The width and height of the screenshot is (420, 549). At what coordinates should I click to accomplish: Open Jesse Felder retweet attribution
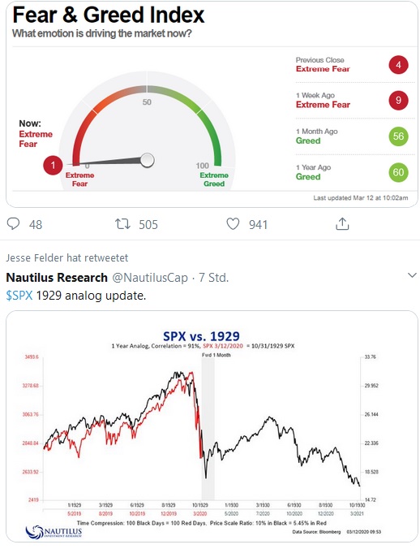point(67,258)
